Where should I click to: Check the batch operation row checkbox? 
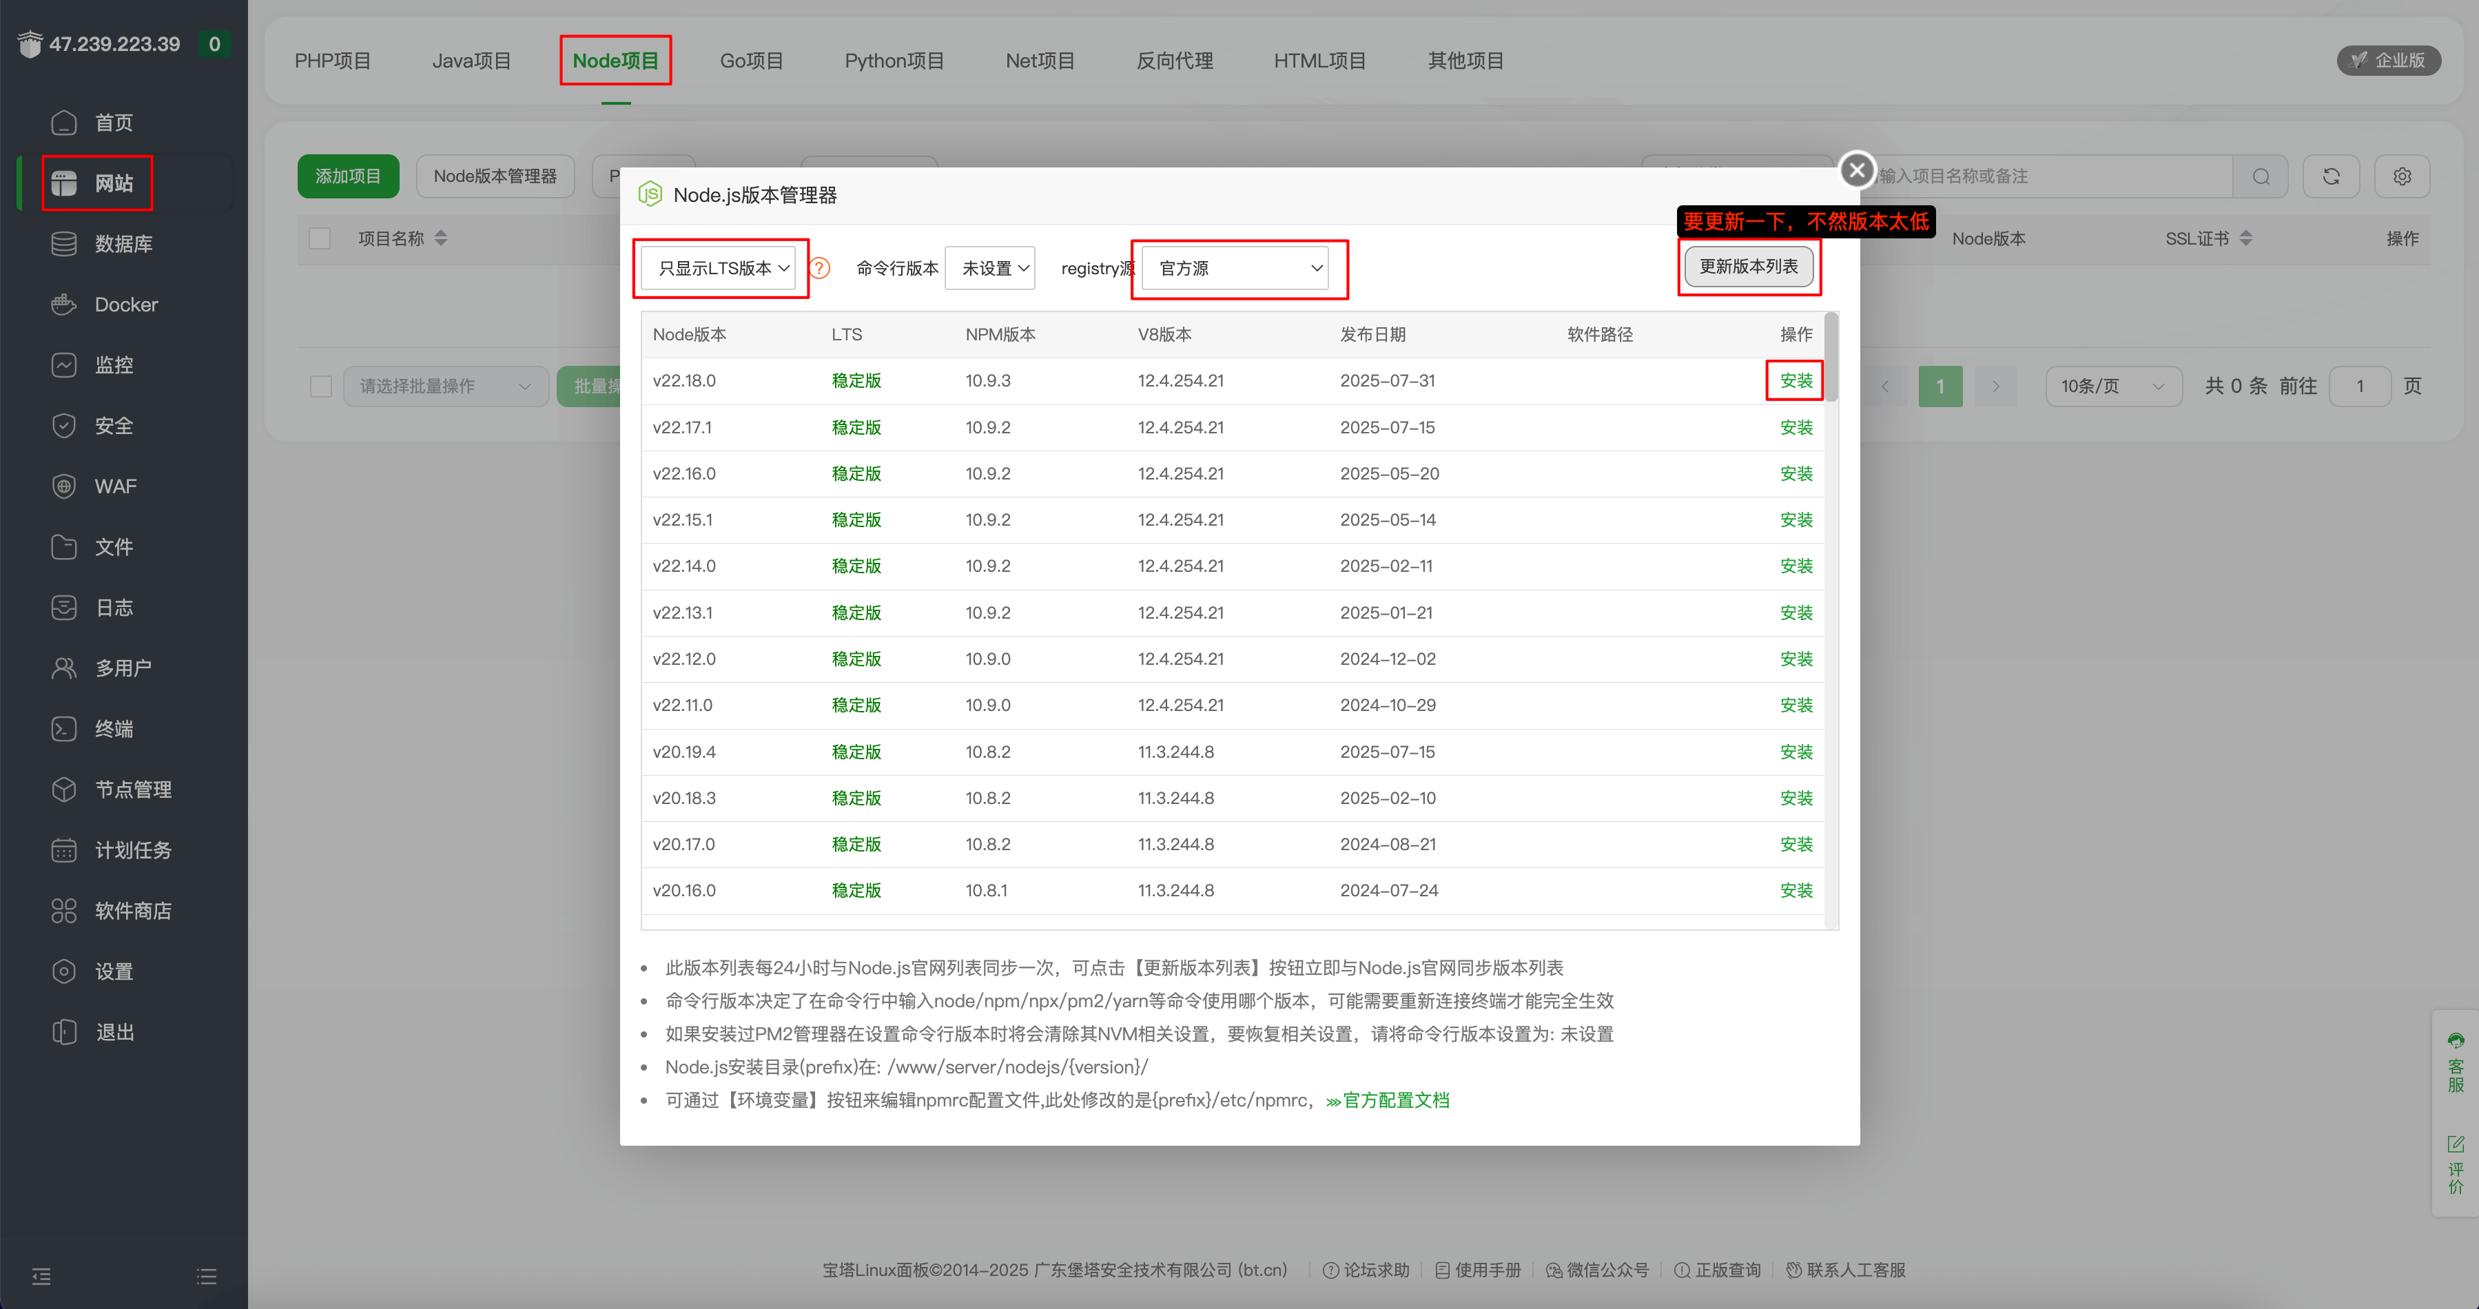pos(320,386)
